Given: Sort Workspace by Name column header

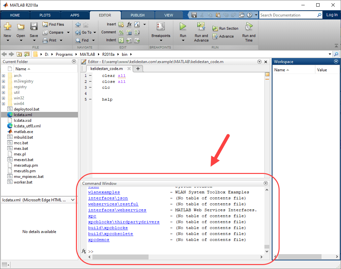Looking at the screenshot, I should (293, 70).
